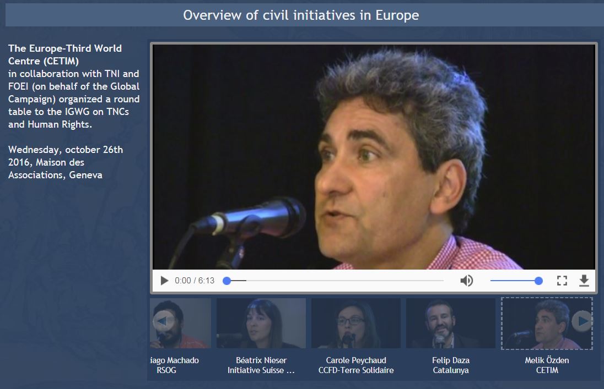Show previous carousel thumbnails arrow

(x=163, y=321)
